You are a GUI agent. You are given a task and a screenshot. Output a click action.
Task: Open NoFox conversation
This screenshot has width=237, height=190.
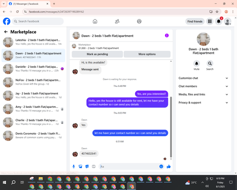tap(33, 82)
